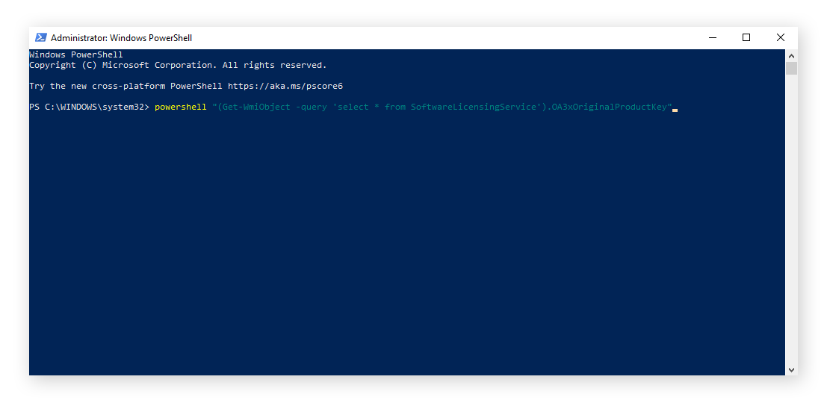The width and height of the screenshot is (827, 403).
Task: Click the 'PS C:\WINDOWS\system32>' prompt
Action: pyautogui.click(x=89, y=107)
